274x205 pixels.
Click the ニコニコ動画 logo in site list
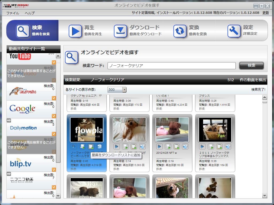coord(21,180)
